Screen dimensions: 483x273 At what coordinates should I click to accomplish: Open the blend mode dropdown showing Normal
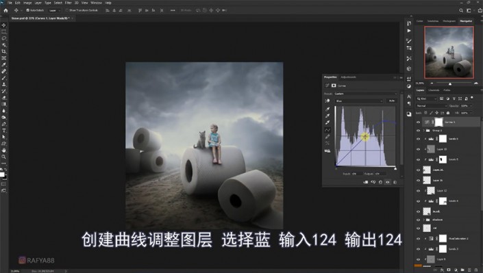coord(431,106)
